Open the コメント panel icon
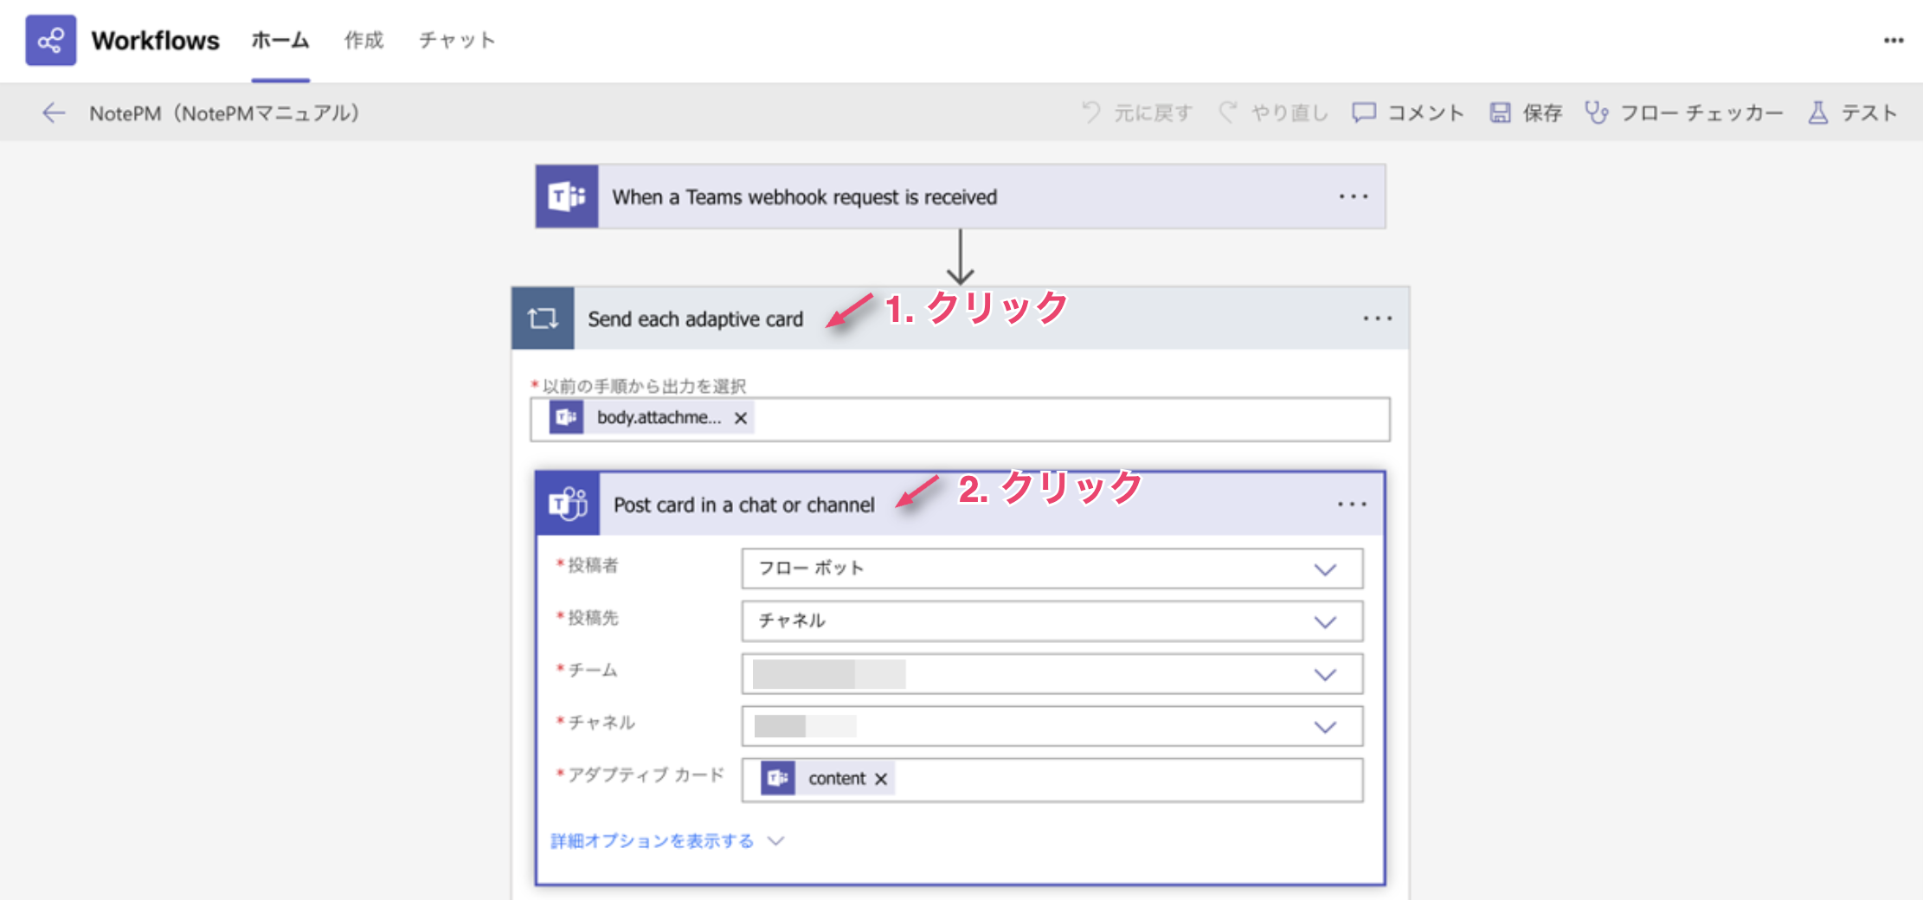 1363,112
